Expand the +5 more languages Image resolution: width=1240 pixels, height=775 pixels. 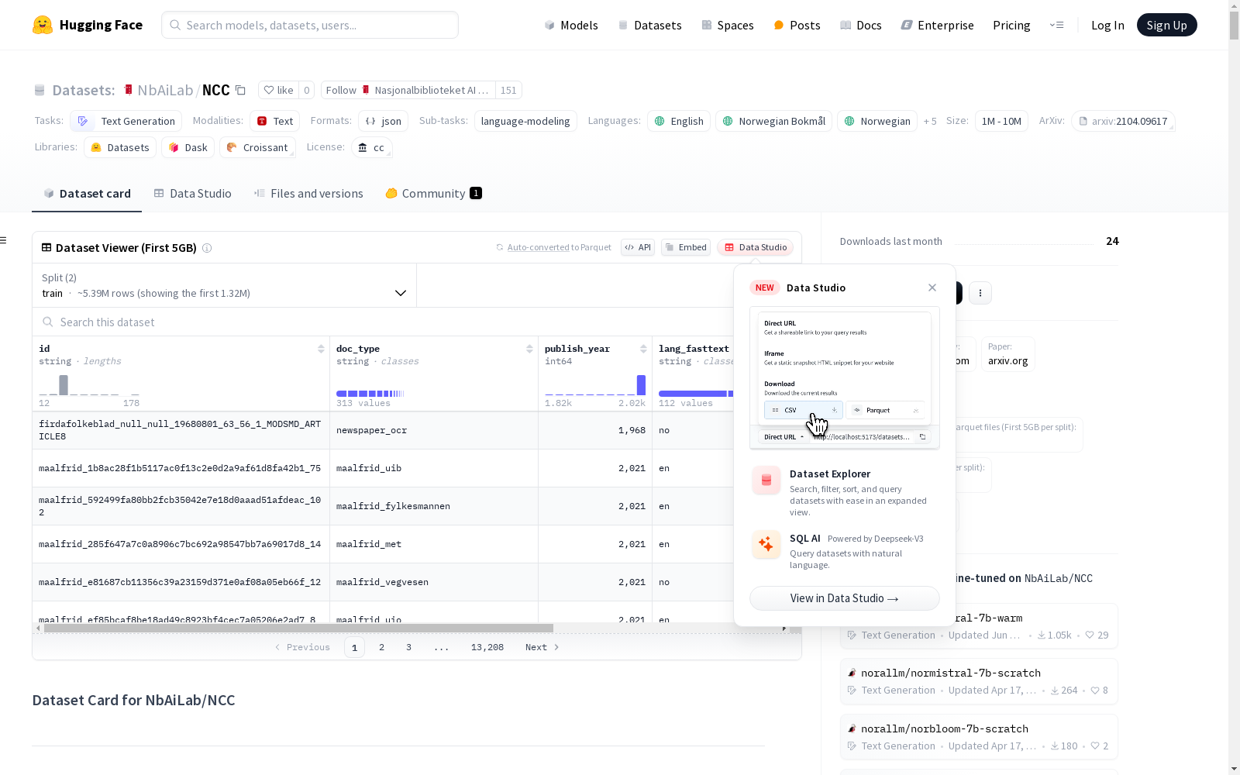(930, 121)
